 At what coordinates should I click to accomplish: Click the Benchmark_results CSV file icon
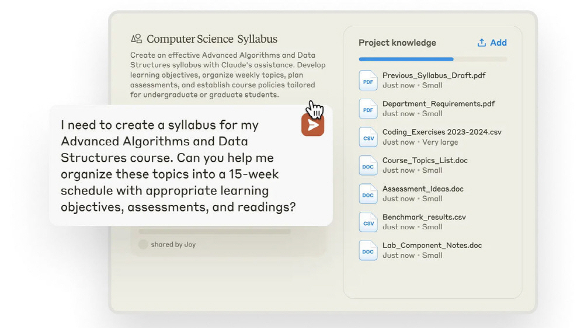coord(368,222)
